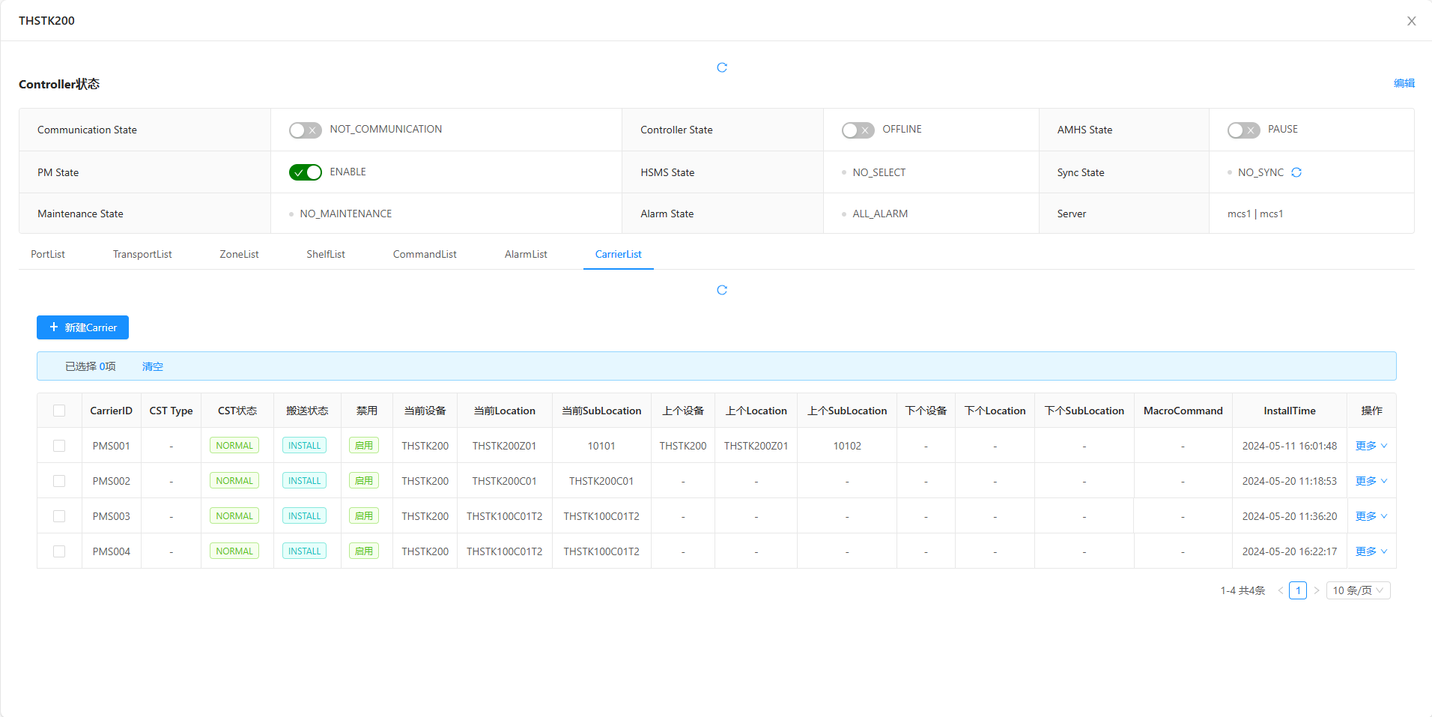Viewport: 1432px width, 717px height.
Task: Click the reload icon above Controller status
Action: [722, 67]
